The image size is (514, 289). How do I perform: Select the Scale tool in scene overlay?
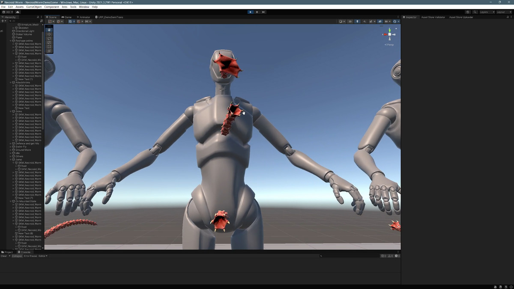coord(49,42)
